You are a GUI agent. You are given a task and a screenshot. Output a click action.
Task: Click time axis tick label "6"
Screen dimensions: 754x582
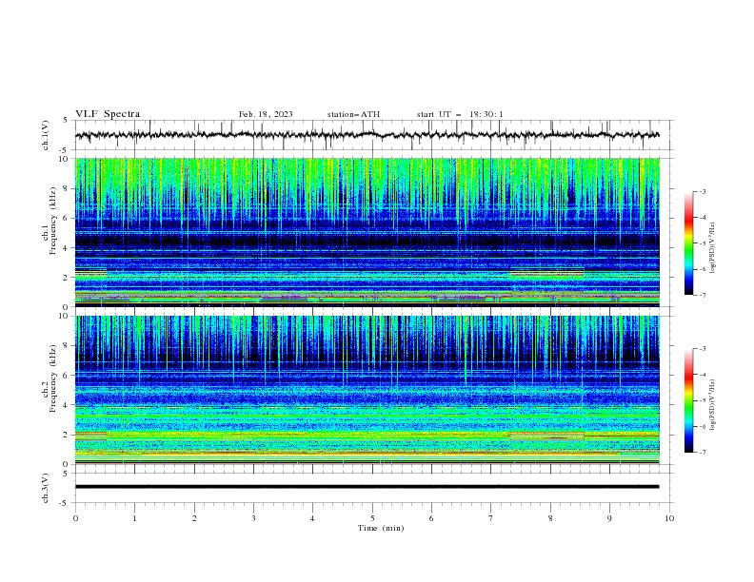pos(431,518)
